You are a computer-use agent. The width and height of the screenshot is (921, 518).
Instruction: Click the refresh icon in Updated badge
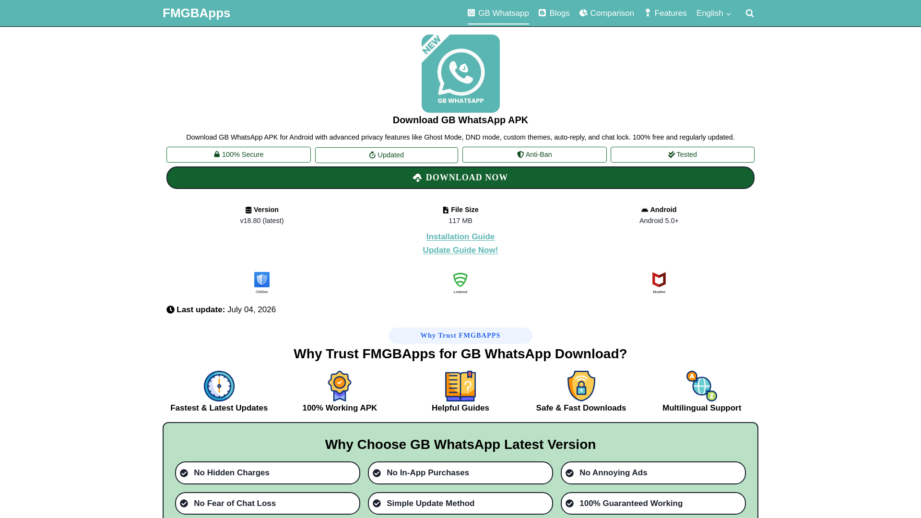pos(372,155)
